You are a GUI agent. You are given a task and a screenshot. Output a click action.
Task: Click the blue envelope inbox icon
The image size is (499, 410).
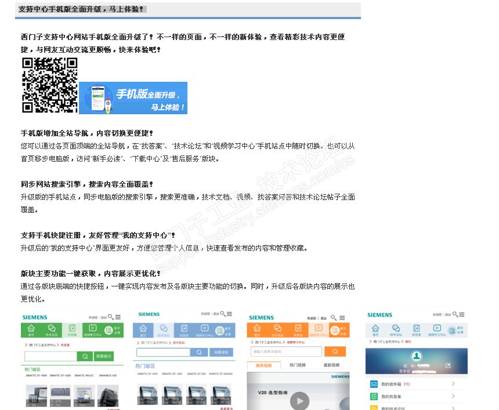[374, 384]
